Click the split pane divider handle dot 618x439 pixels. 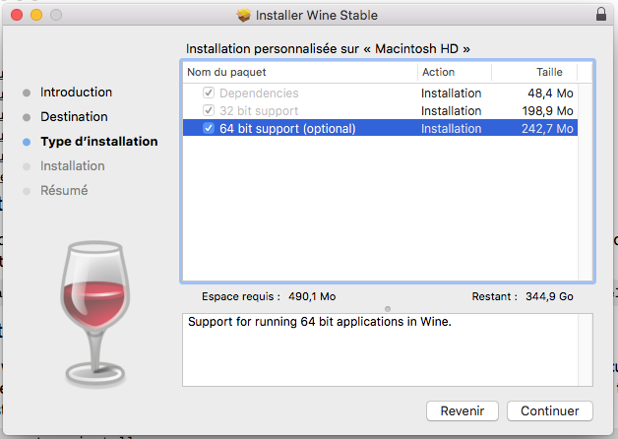pyautogui.click(x=388, y=308)
